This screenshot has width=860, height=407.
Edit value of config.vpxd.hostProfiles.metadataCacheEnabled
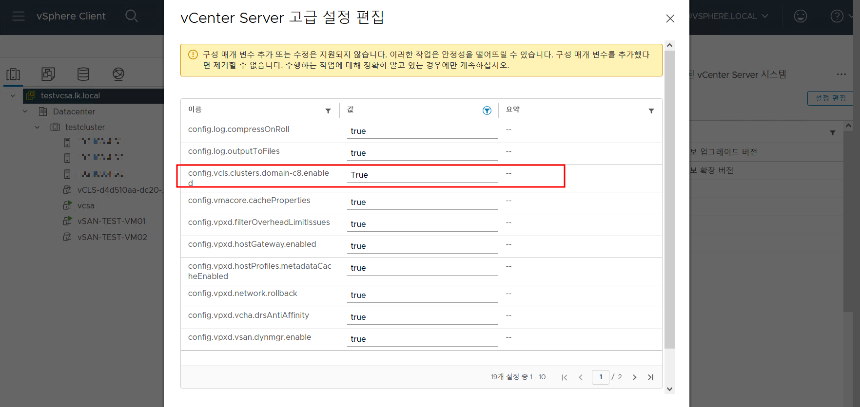coord(422,268)
